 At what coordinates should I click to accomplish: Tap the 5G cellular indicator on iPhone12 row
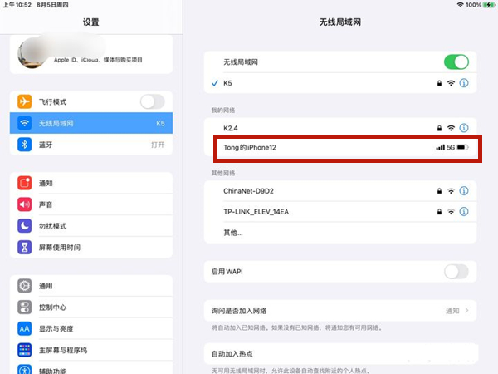[451, 147]
